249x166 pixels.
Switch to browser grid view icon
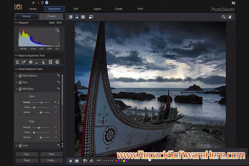83,17
